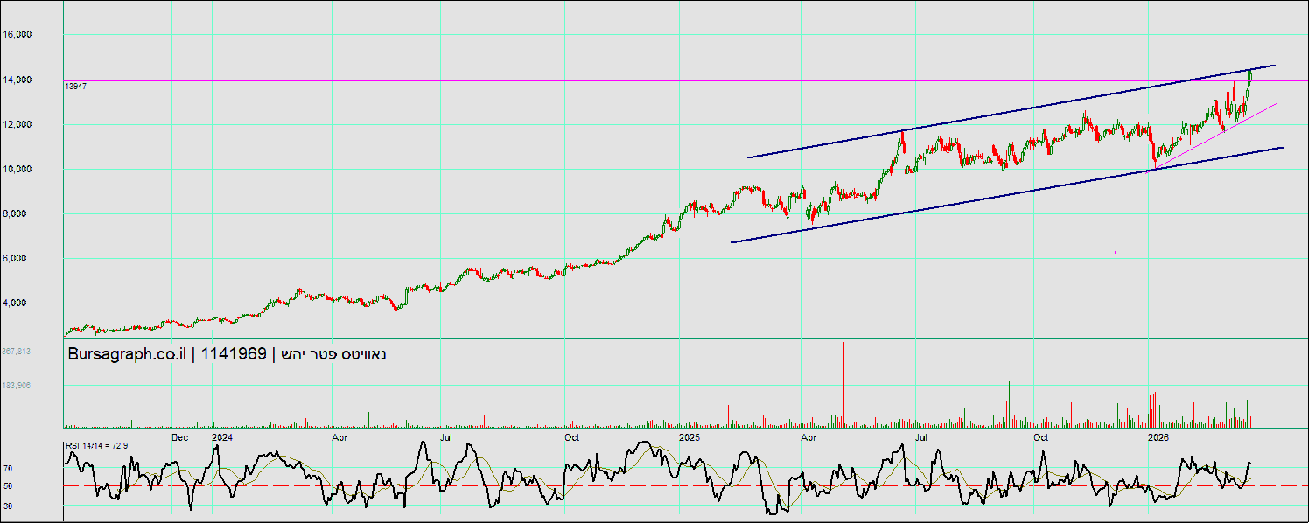Image resolution: width=1309 pixels, height=523 pixels.
Task: Click the Bursagraph.co.il watermark text
Action: 128,354
